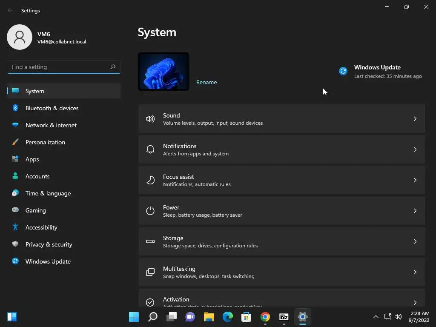Show hidden tray icons chevron

pos(376,317)
